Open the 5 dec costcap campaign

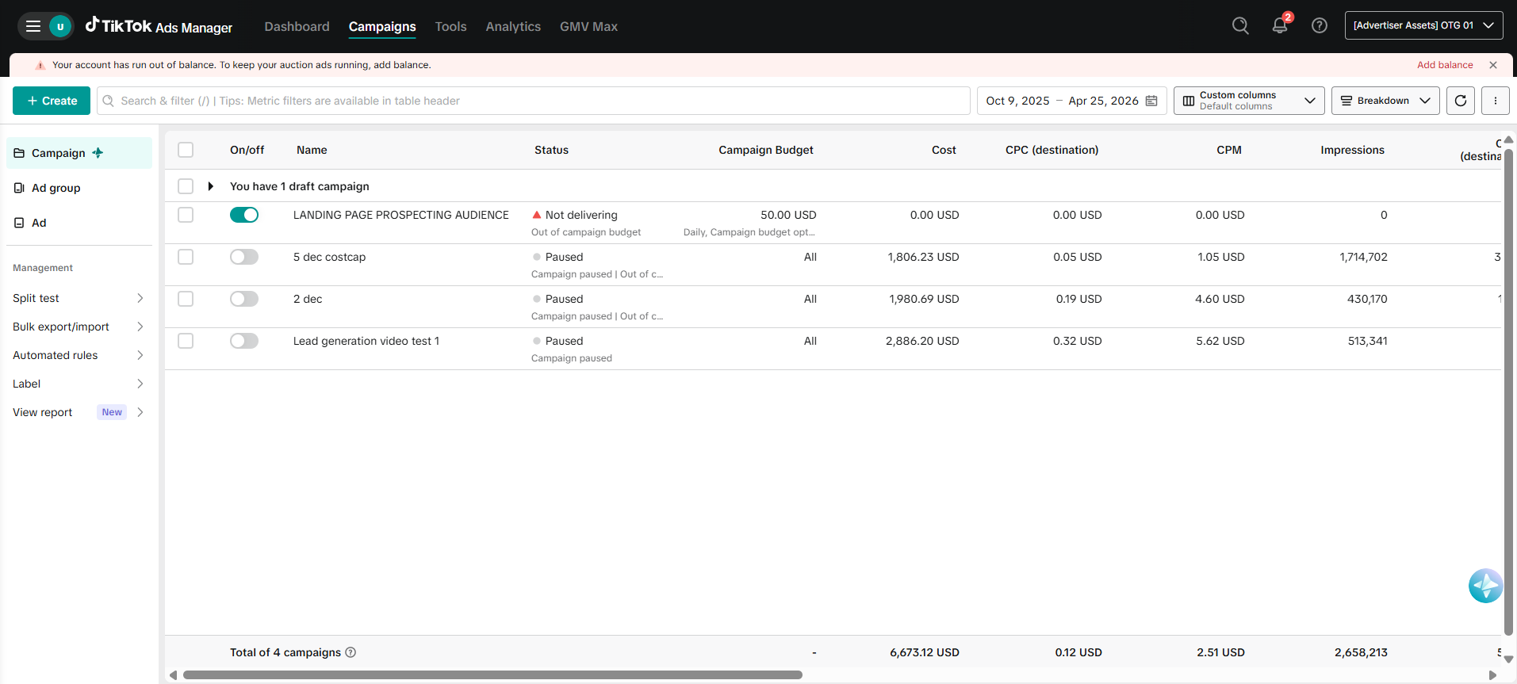tap(329, 257)
